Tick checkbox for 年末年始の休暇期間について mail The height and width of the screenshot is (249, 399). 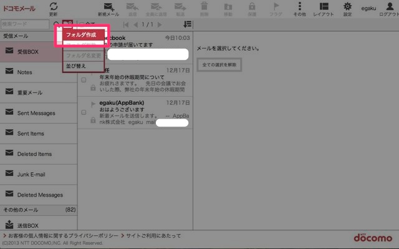click(x=84, y=80)
